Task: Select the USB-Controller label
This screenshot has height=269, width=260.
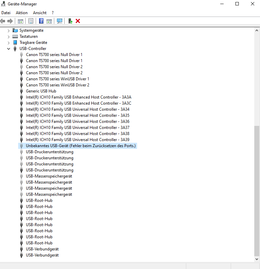Action: pos(33,49)
